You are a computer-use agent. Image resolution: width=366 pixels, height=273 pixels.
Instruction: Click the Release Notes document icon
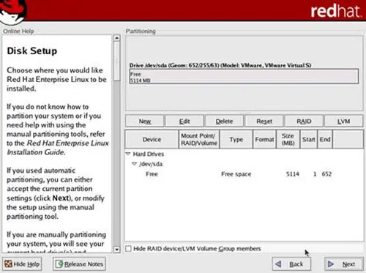point(59,264)
